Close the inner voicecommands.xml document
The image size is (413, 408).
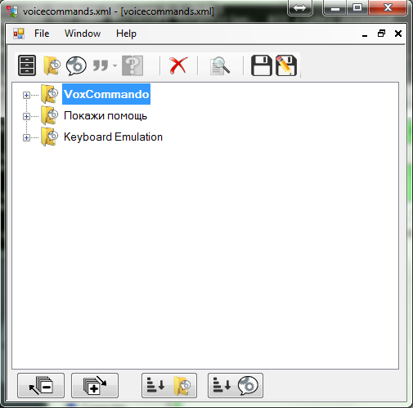click(x=398, y=34)
